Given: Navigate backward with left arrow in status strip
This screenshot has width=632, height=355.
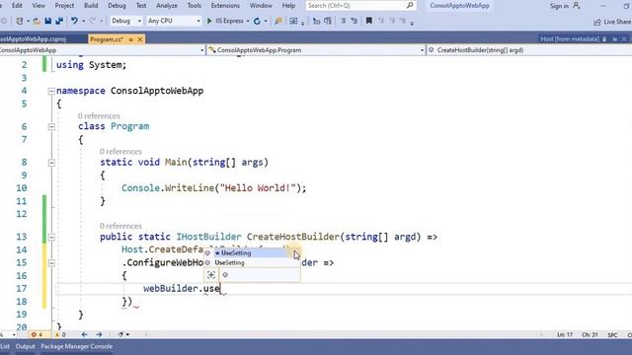Looking at the screenshot, I should [84, 334].
